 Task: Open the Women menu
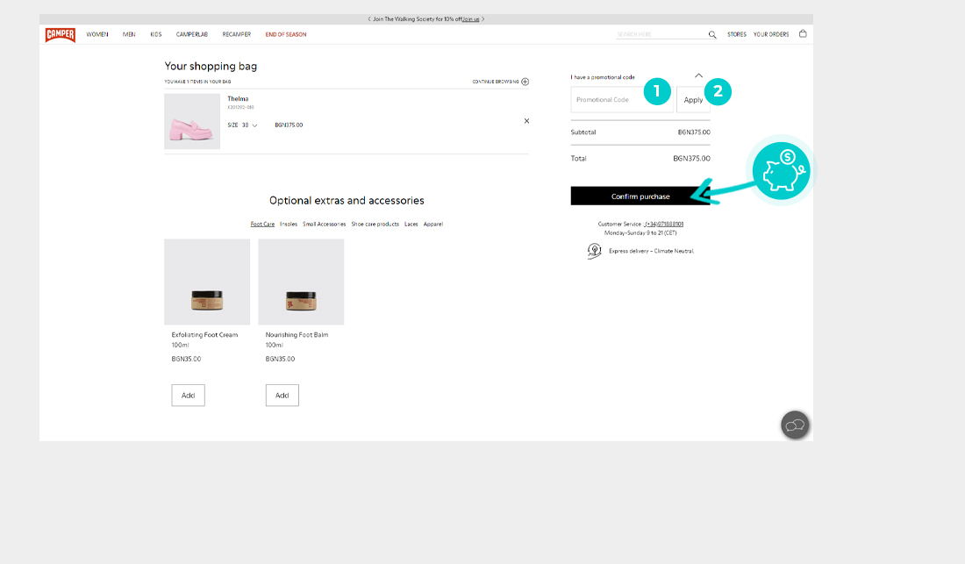point(97,34)
